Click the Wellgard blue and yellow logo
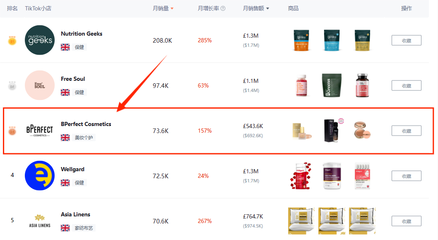Screen dimensions: 438x240 [40, 176]
